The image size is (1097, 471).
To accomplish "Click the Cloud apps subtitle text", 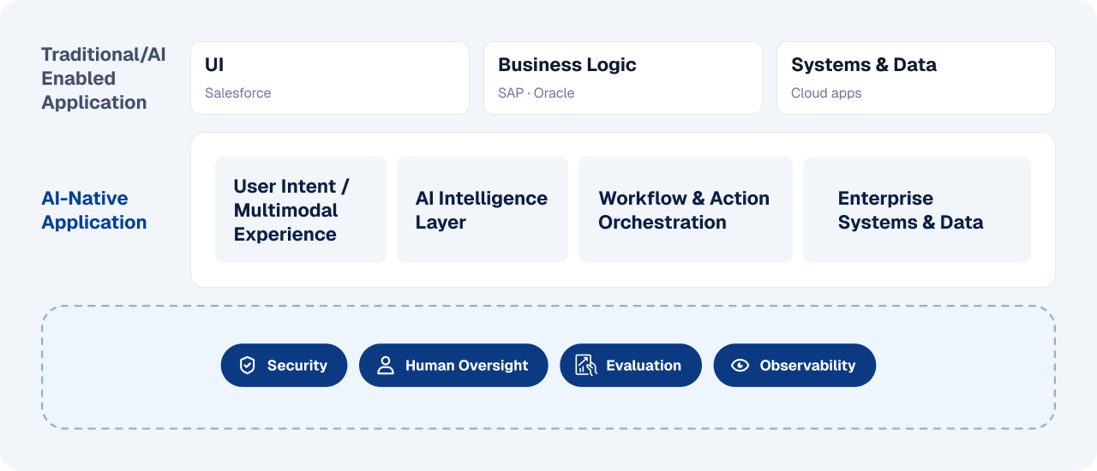I will pyautogui.click(x=826, y=92).
